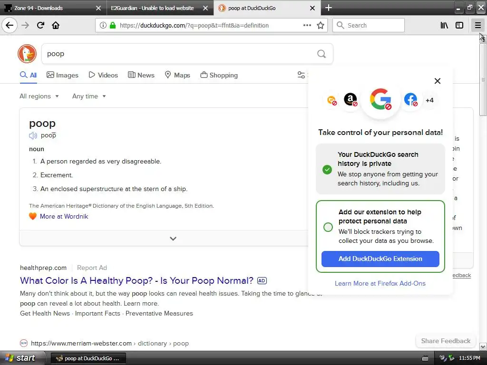This screenshot has height=365, width=487.
Task: Play the pronunciation speaker icon for poop
Action: [x=33, y=135]
